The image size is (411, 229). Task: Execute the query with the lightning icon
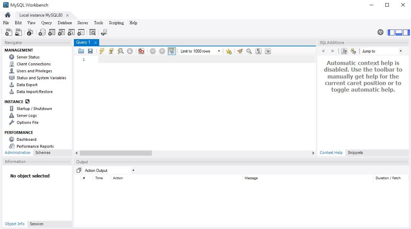click(102, 51)
